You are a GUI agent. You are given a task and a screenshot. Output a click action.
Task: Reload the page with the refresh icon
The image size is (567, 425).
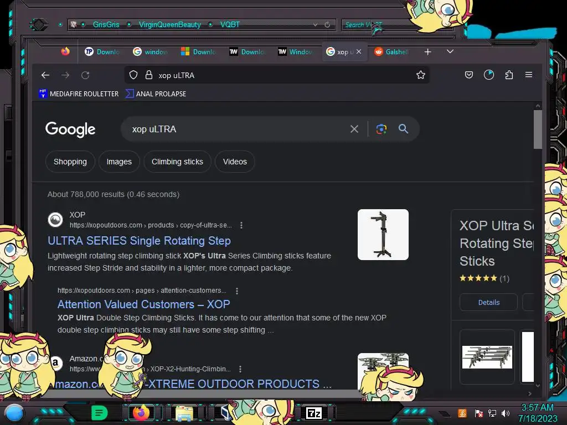[x=85, y=75]
